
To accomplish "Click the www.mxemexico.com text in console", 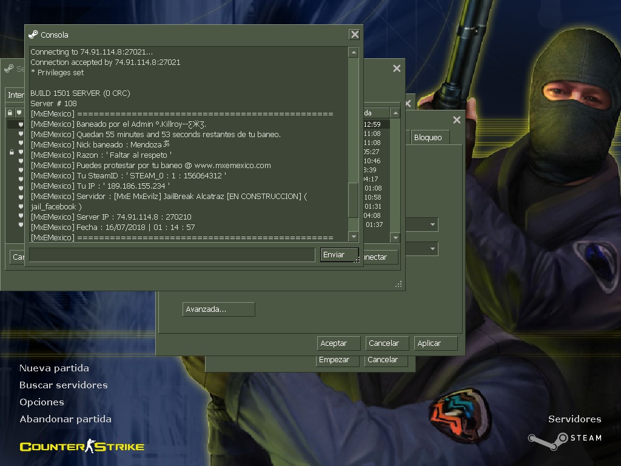I will coord(232,166).
